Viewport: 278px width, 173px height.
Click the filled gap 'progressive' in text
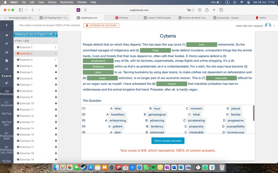point(98,61)
